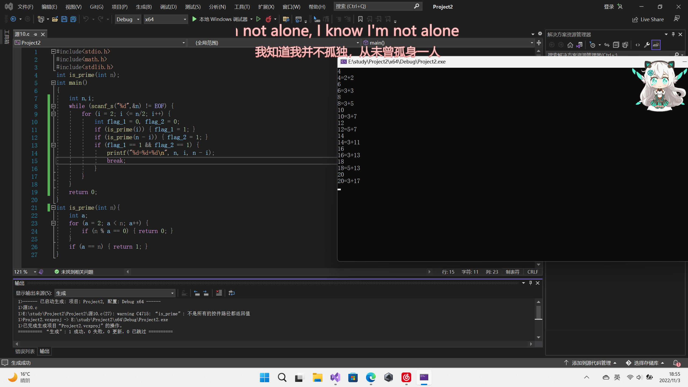The image size is (688, 387).
Task: Open the Properties wrench icon in Solution Explorer
Action: [x=647, y=45]
